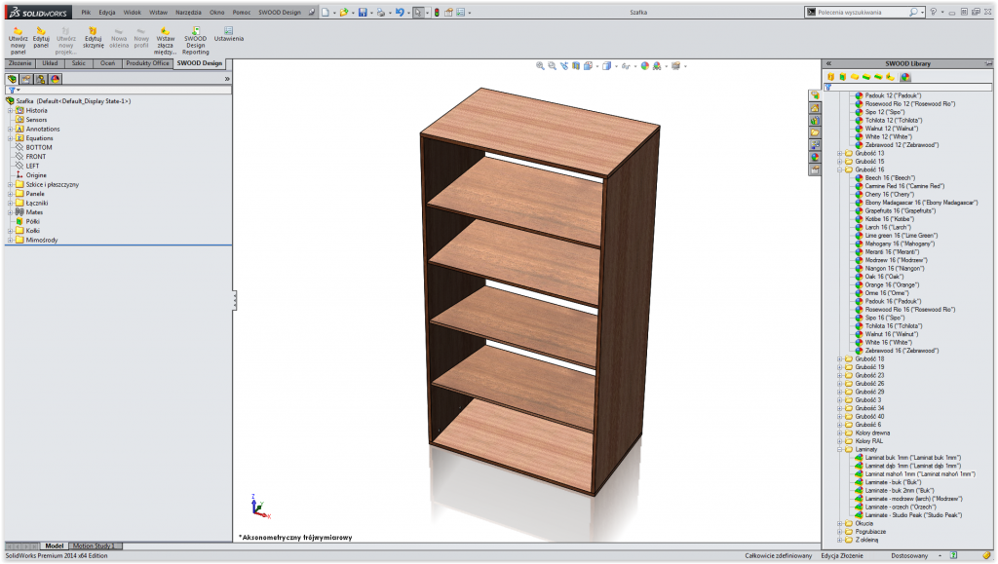
Task: Expand the Panele folder in the tree
Action: tap(8, 193)
